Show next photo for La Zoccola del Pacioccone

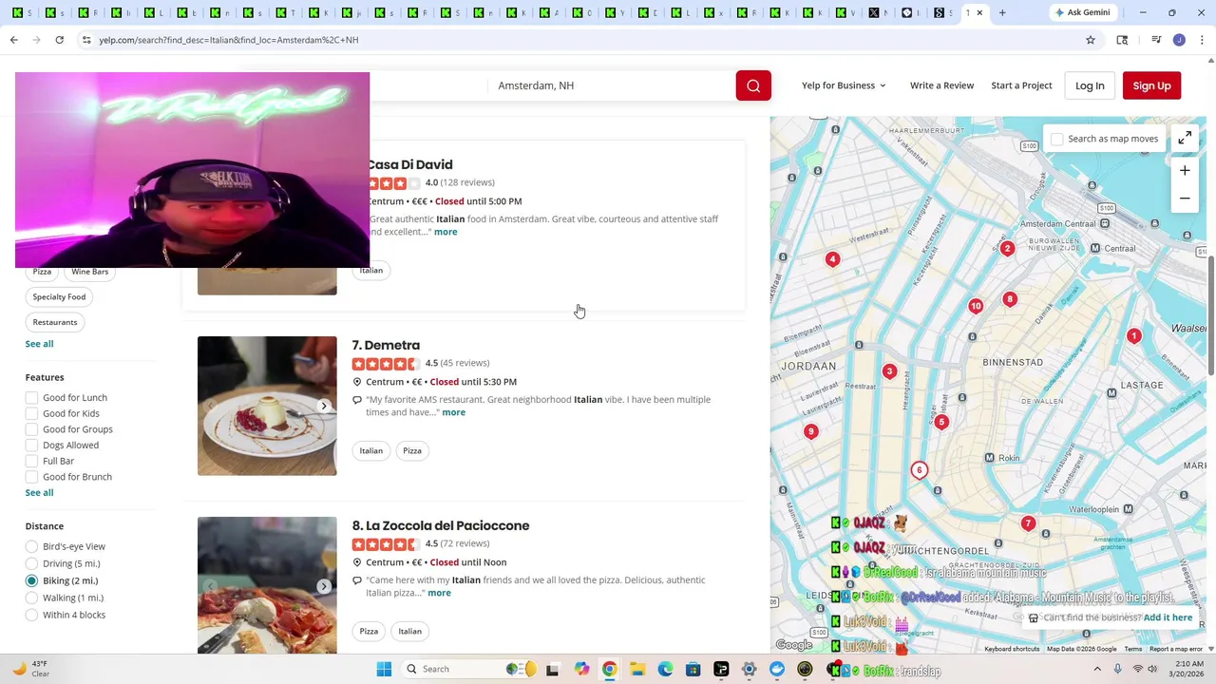coord(324,586)
